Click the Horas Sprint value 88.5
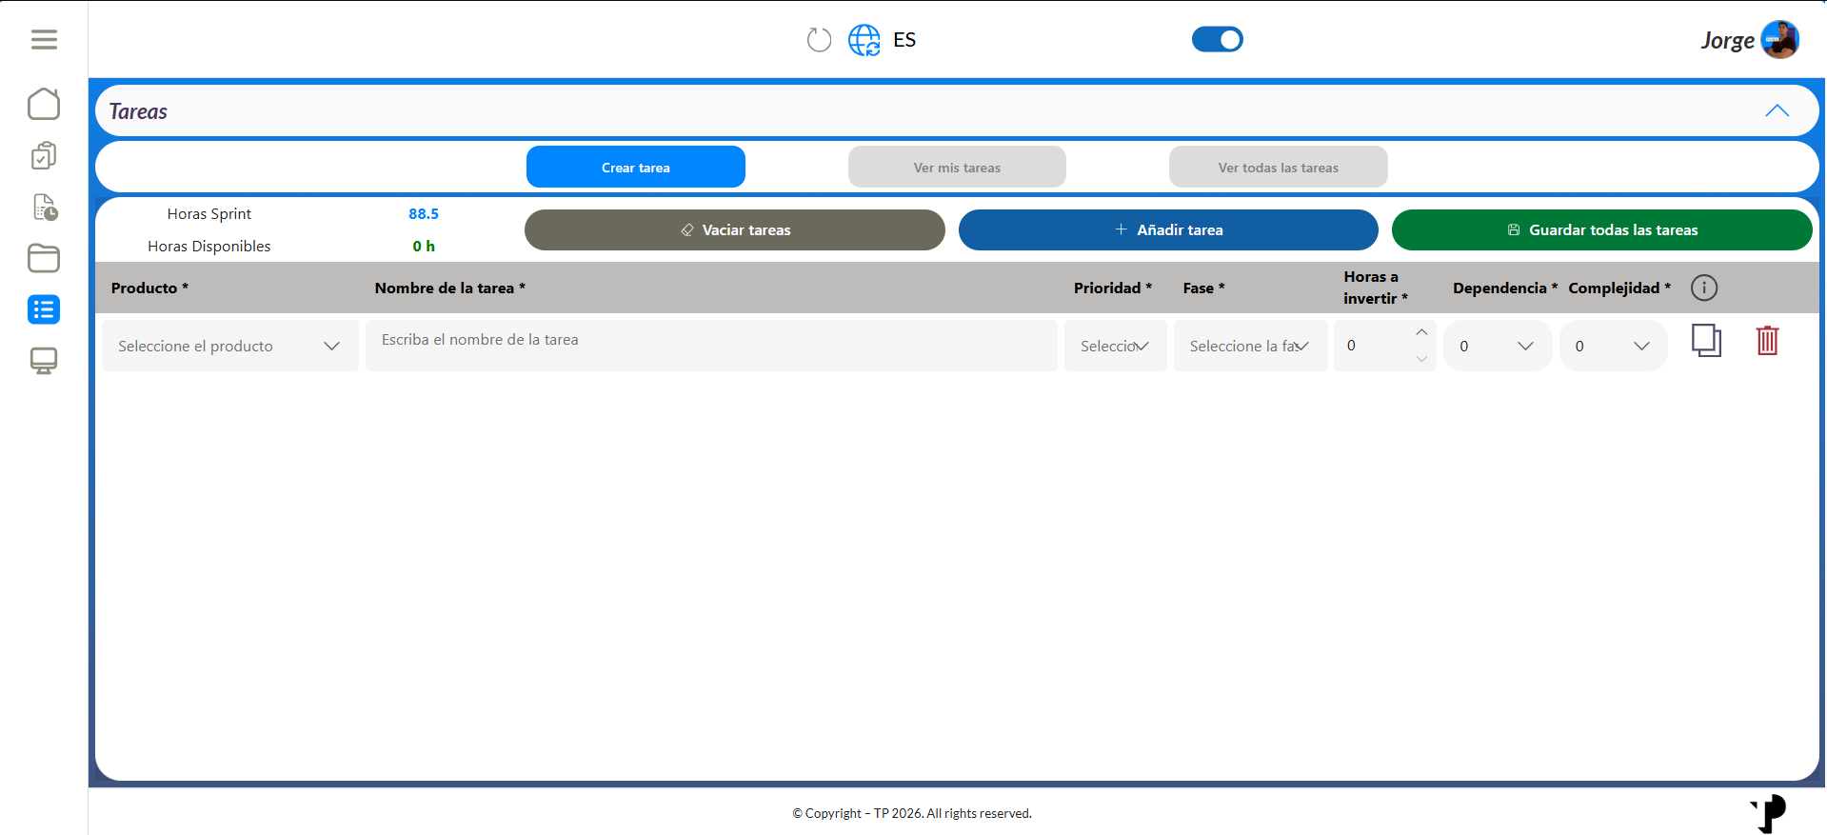Image resolution: width=1827 pixels, height=835 pixels. point(424,214)
